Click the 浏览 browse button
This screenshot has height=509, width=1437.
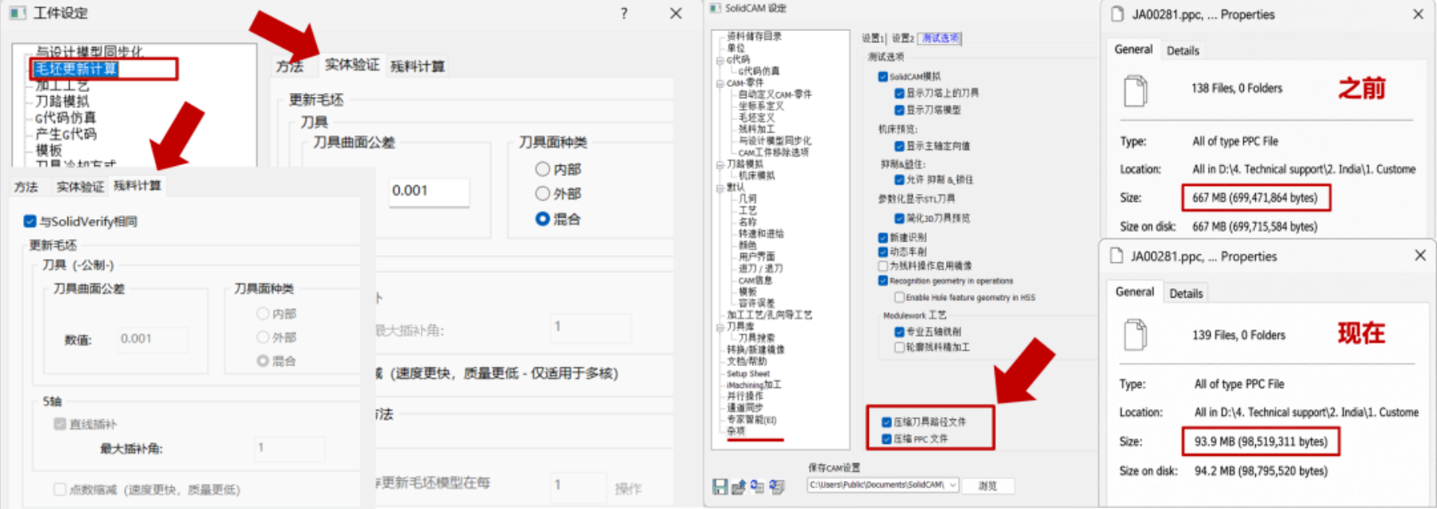(987, 485)
